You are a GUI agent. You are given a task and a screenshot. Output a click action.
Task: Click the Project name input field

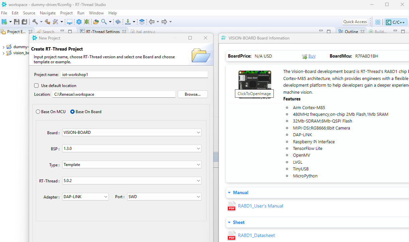(x=134, y=75)
